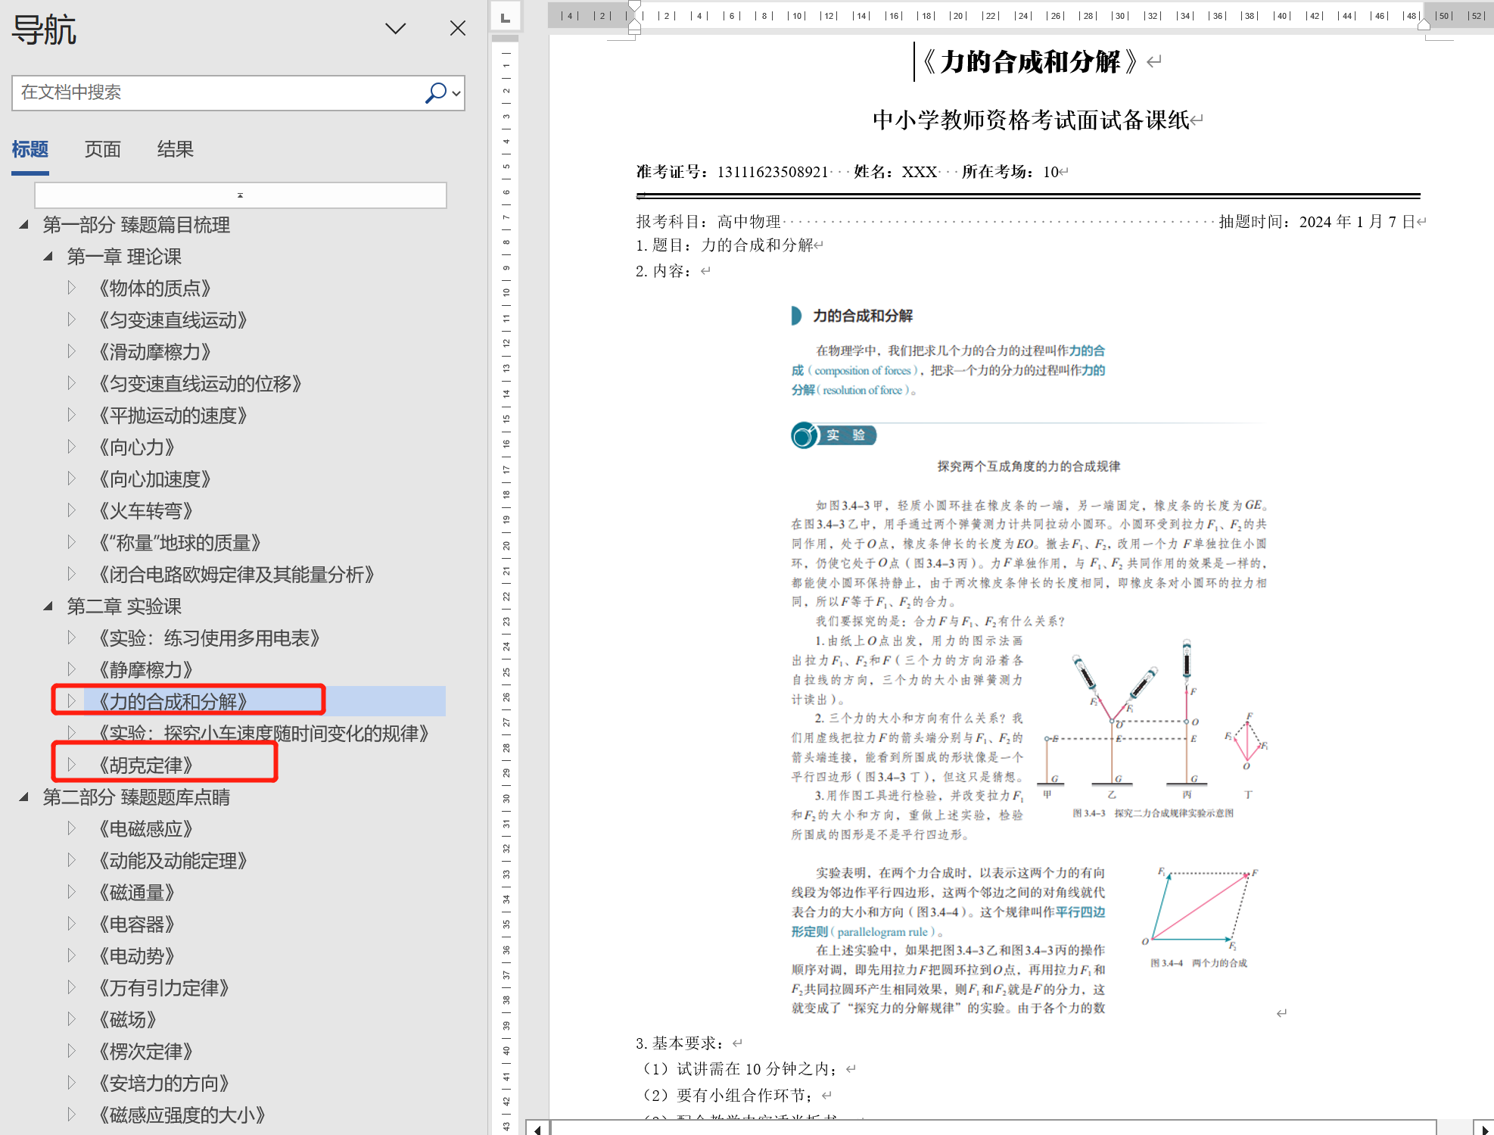Viewport: 1494px width, 1135px height.
Task: Close the navigation pane
Action: pyautogui.click(x=457, y=29)
